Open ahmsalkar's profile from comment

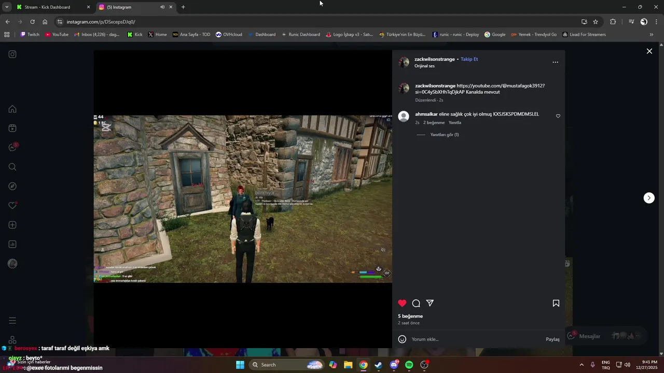(426, 114)
